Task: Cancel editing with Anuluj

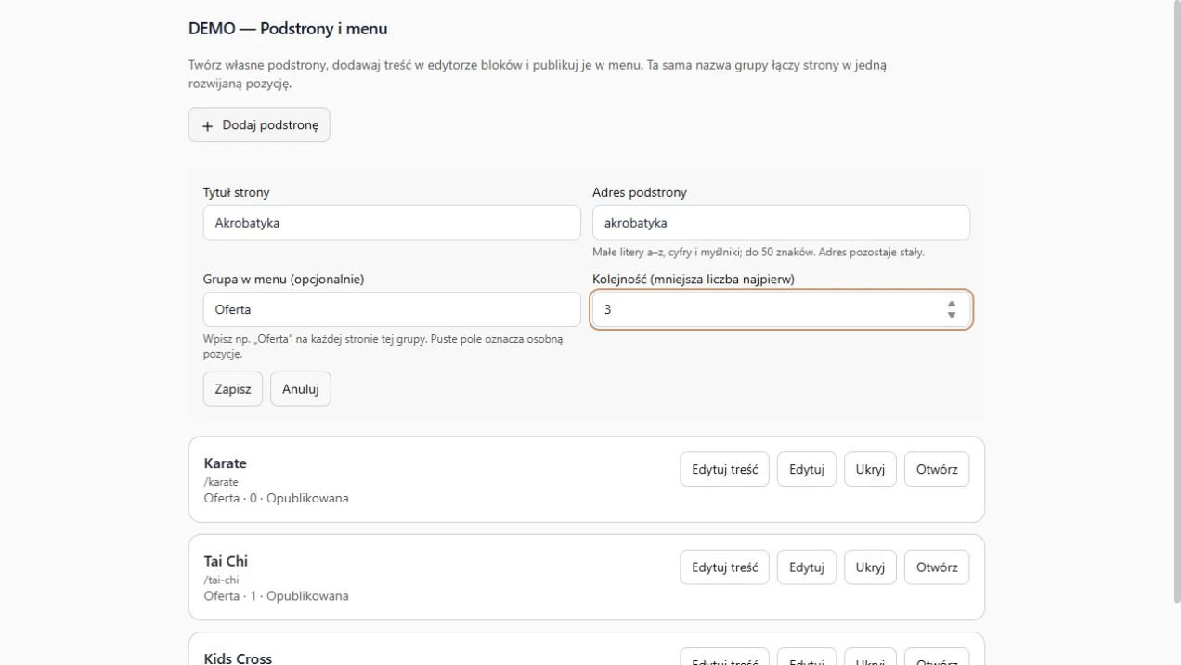Action: pyautogui.click(x=301, y=389)
